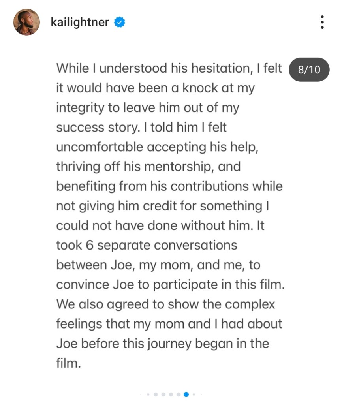The height and width of the screenshot is (404, 342).
Task: Select the third large gray carousel dot
Action: coord(171,394)
